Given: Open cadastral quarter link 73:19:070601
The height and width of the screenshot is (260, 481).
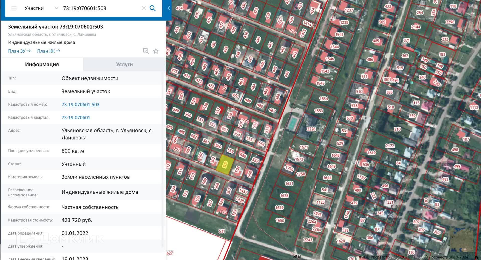Looking at the screenshot, I should click(76, 118).
